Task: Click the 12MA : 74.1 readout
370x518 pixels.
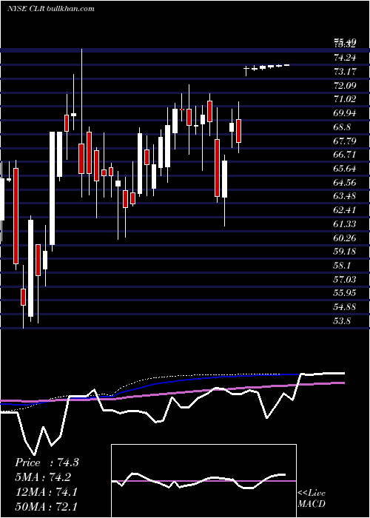Action: pyautogui.click(x=46, y=492)
